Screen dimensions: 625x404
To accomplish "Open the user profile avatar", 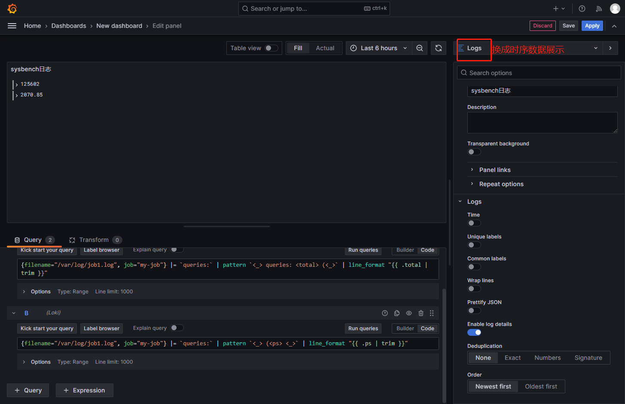I will (x=615, y=9).
